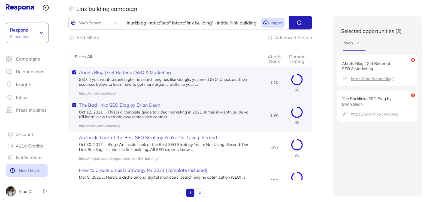Select the Web tab in Selected opportunities
Screen dimensions: 436x202
pyautogui.click(x=348, y=43)
